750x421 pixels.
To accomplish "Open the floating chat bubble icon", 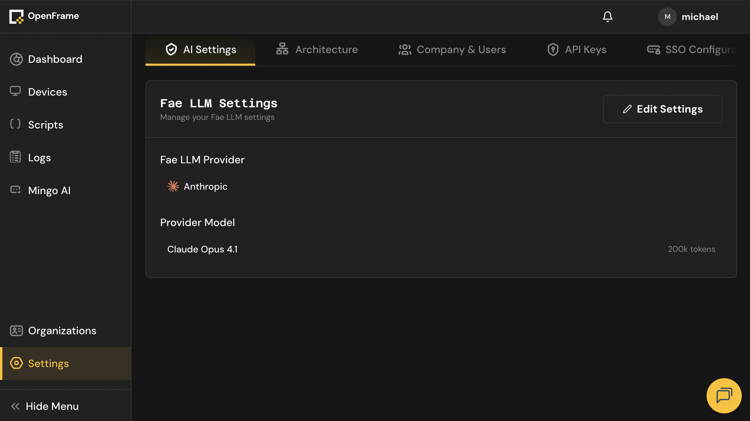I will click(x=724, y=395).
